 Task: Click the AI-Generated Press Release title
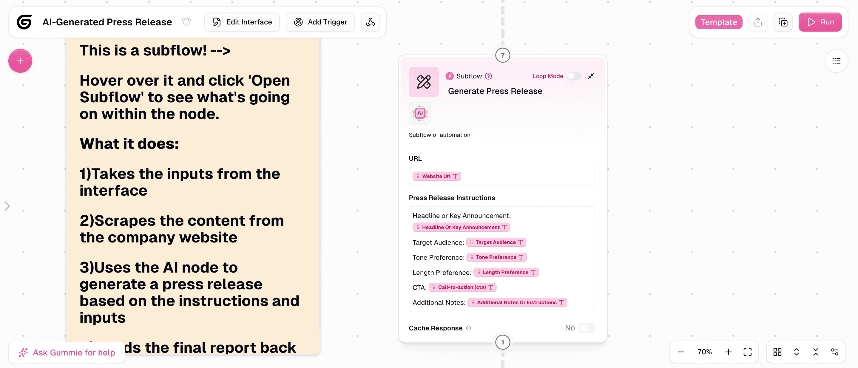point(107,22)
